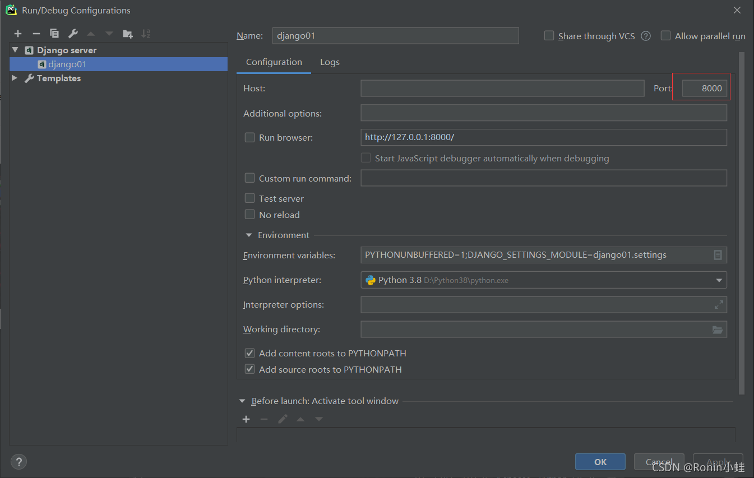Screen dimensions: 754x478
Task: Sort configurations alphabetically icon
Action: click(x=146, y=34)
